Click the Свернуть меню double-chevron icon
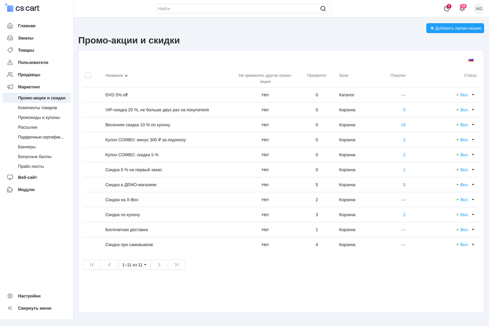The image size is (489, 326). tap(10, 308)
